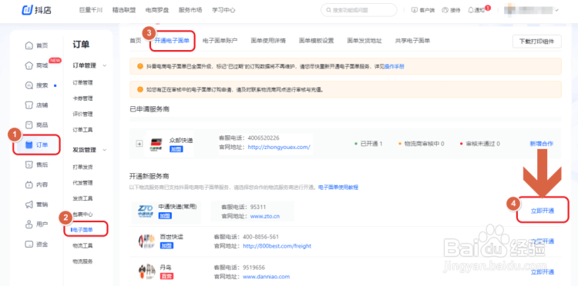Open 首页 in the left sidebar
Screen dimensions: 578x286
pyautogui.click(x=36, y=45)
